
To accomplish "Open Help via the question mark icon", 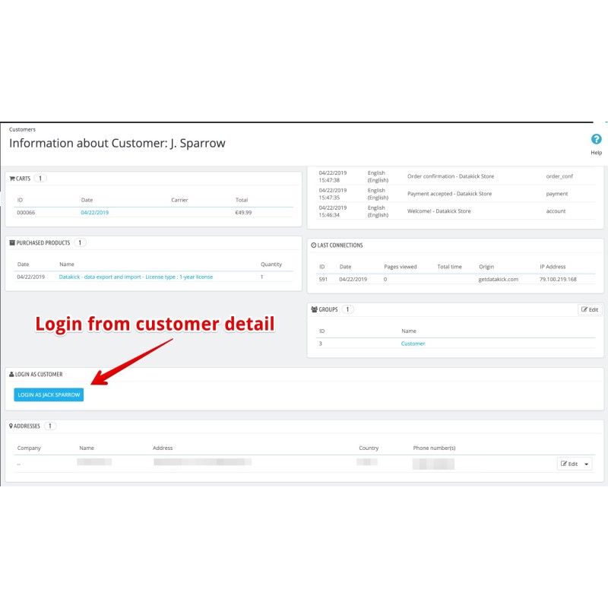I will click(597, 139).
